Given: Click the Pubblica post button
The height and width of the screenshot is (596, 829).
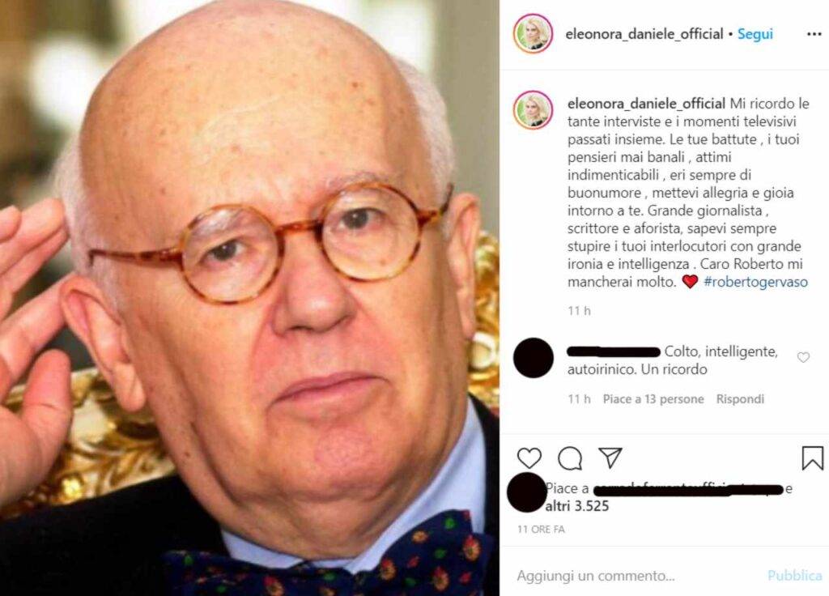Looking at the screenshot, I should 795,576.
